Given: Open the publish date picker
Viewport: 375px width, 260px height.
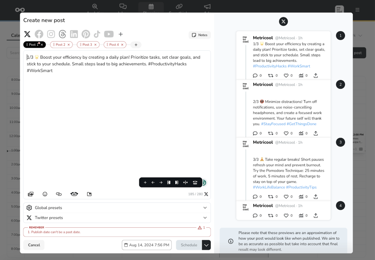Looking at the screenshot, I should click(146, 245).
